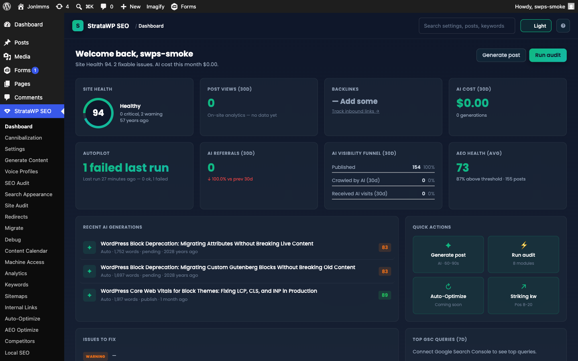The image size is (578, 361).
Task: Click the Search settings, posts, keywords field
Action: pos(467,26)
